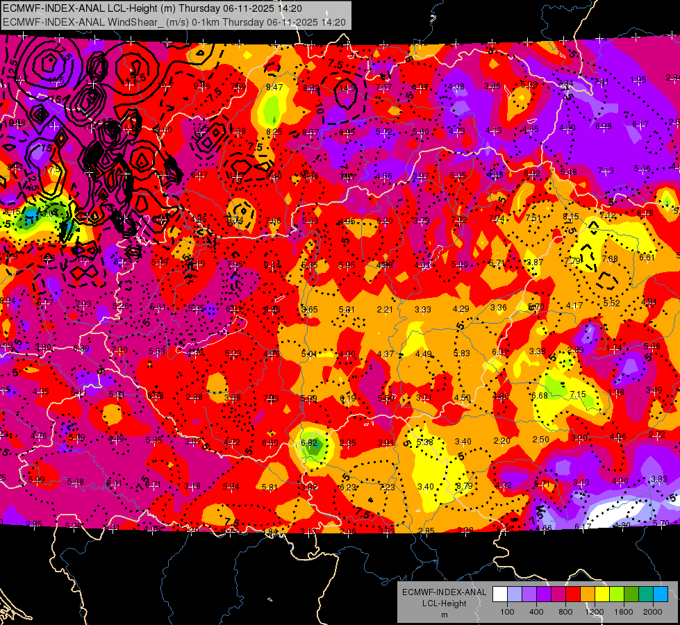This screenshot has width=680, height=625.
Task: Select the yellow legend swatch
Action: (602, 594)
